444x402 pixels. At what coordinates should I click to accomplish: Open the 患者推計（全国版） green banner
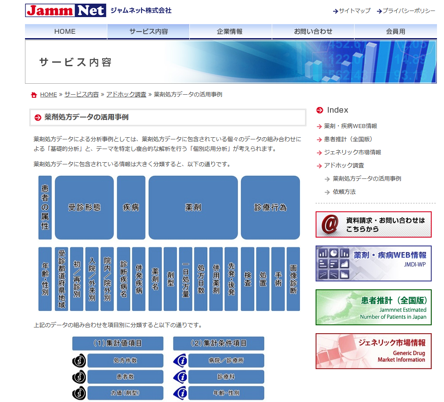point(373,307)
